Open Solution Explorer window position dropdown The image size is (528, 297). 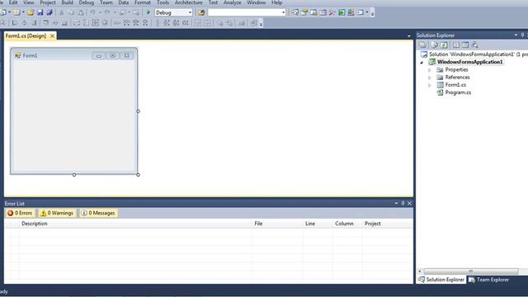(x=516, y=35)
